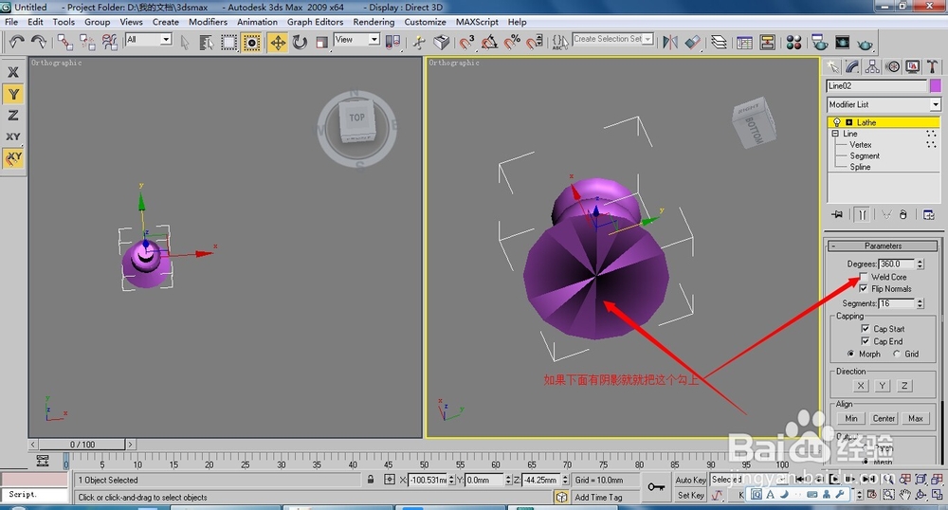The width and height of the screenshot is (948, 510).
Task: Open the Graph Editors menu
Action: pyautogui.click(x=315, y=22)
